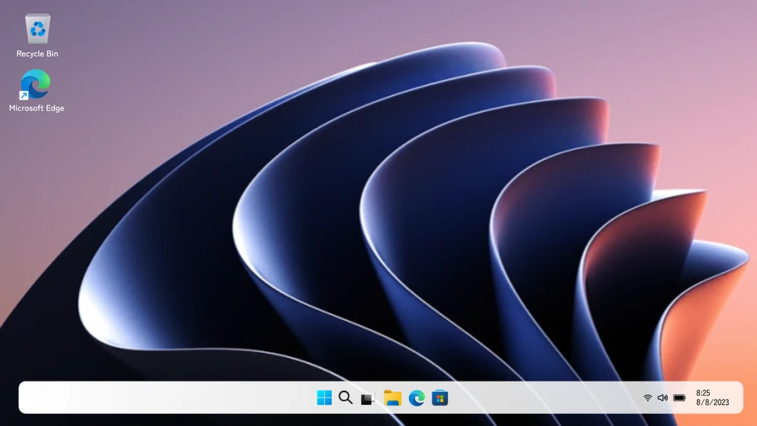This screenshot has height=426, width=757.
Task: Click the volume speaker tray icon
Action: click(x=662, y=397)
